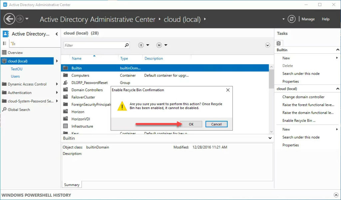Confirm enabling Recycle Bin with OK
Screen dimensions: 341x200
point(191,124)
